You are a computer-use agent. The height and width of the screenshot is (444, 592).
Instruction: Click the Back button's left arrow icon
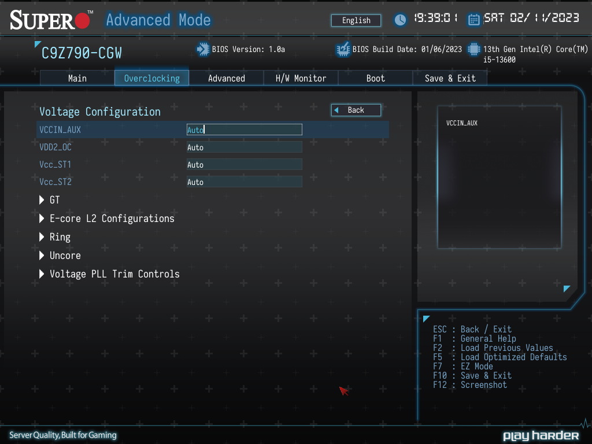click(x=336, y=110)
